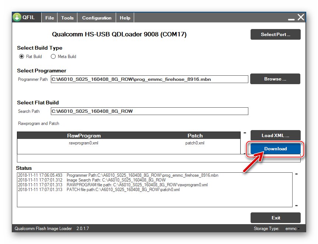Collapse the Status log with top minus
The image size is (318, 244).
click(296, 174)
